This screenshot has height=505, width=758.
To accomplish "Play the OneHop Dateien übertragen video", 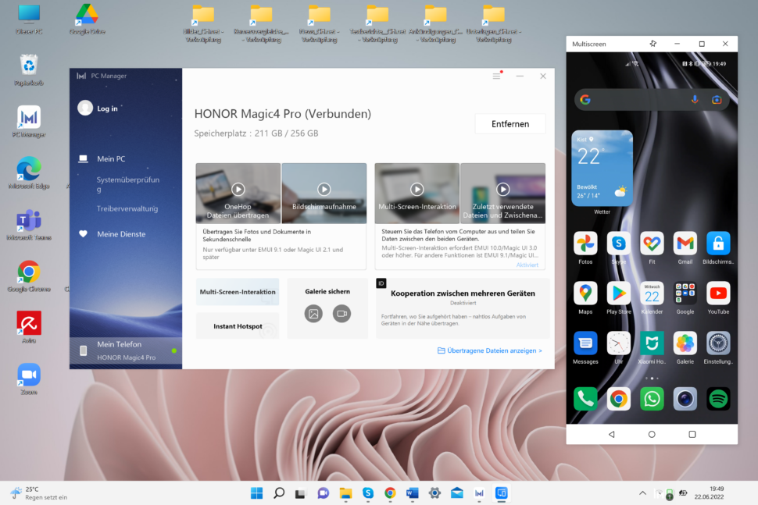I will pyautogui.click(x=238, y=189).
